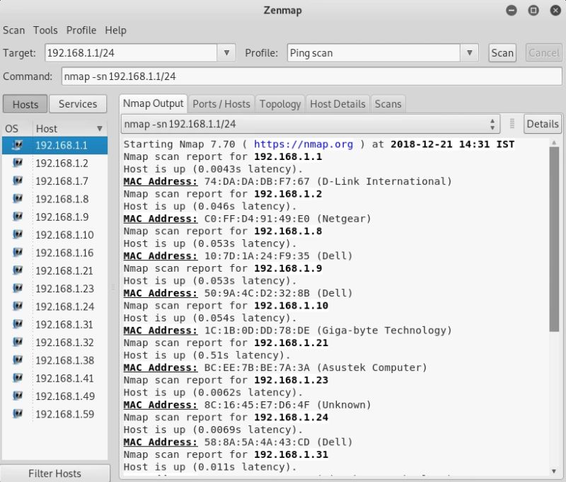
Task: Open the Help menu
Action: (x=115, y=30)
